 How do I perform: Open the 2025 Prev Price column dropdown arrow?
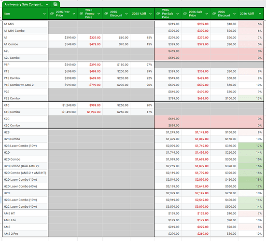[x=74, y=13]
